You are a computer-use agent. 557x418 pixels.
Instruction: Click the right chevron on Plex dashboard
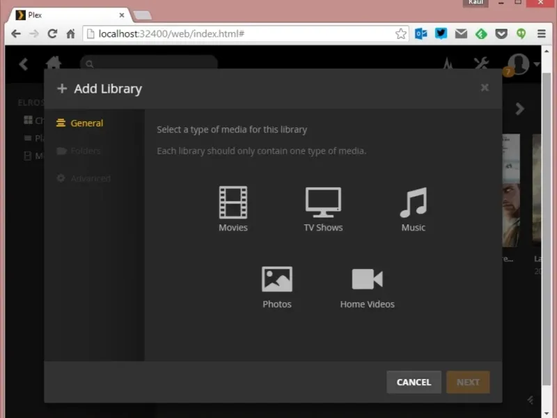pos(519,109)
